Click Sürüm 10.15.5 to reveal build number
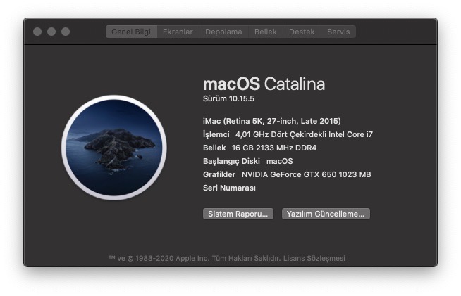 229,99
